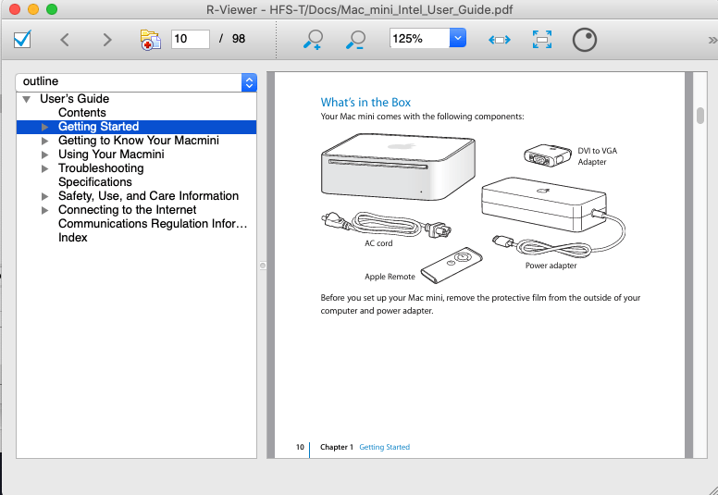Expand the Using Your Macmini node
The width and height of the screenshot is (718, 495).
(x=44, y=155)
